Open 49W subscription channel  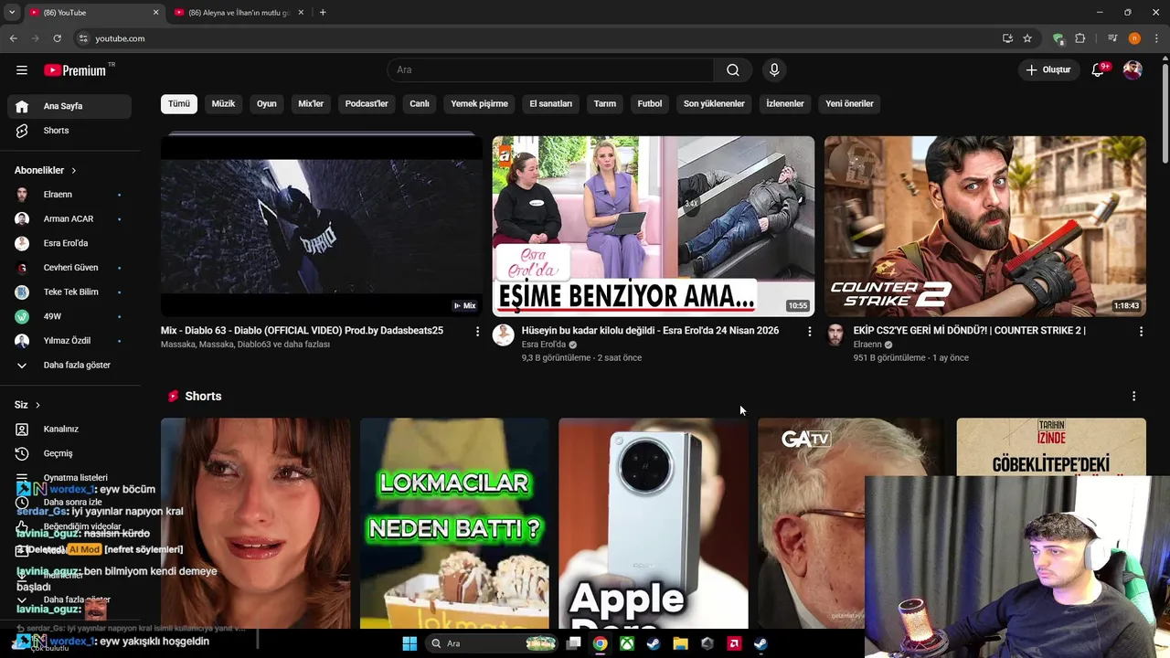point(69,316)
